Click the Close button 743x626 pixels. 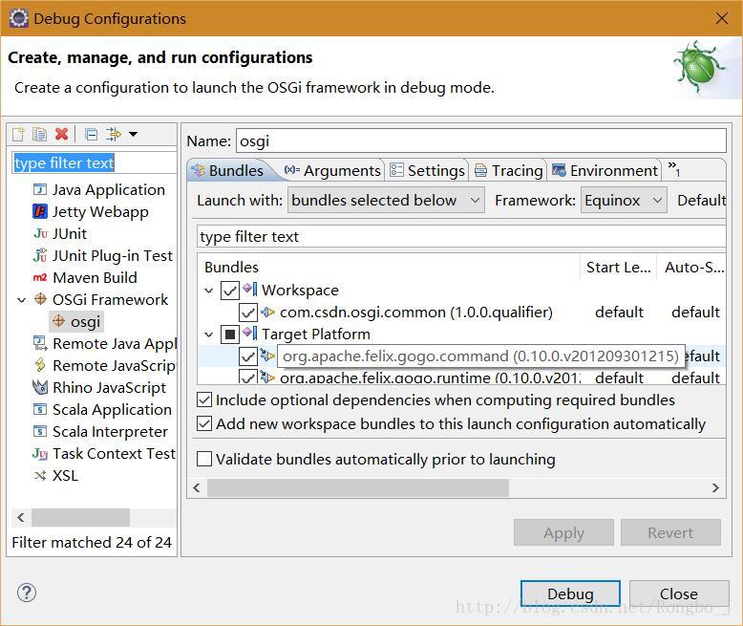click(x=678, y=594)
